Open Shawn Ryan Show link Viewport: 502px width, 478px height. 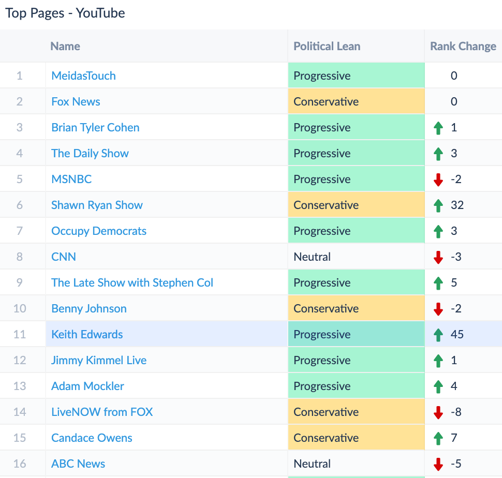[97, 205]
